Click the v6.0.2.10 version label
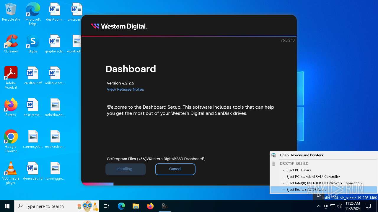 tap(287, 40)
